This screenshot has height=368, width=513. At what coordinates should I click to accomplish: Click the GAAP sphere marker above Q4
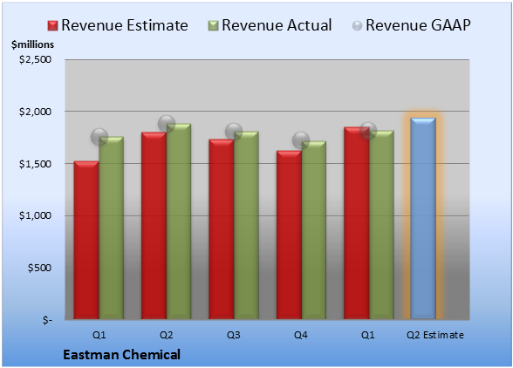pos(301,140)
